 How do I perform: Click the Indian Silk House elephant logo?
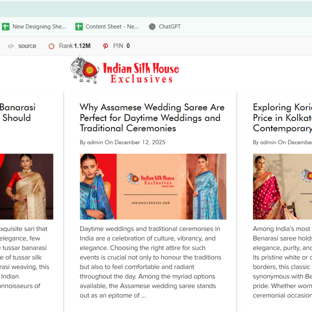coord(84,69)
